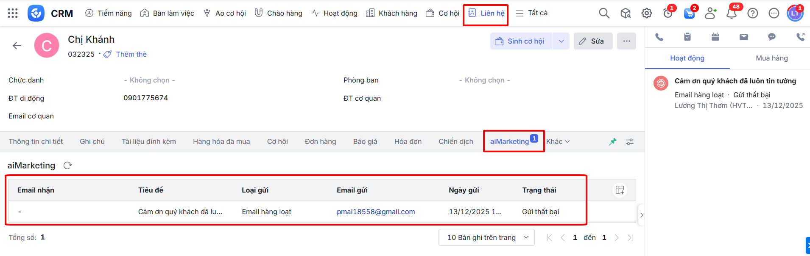Switch to Thông tin chi tiết tab

click(x=36, y=141)
